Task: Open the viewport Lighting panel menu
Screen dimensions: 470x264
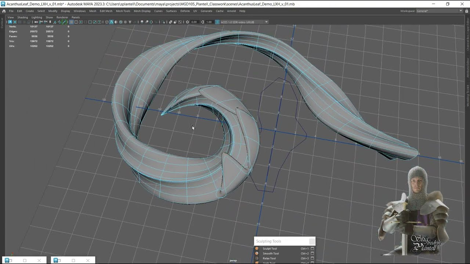Action: (x=37, y=17)
